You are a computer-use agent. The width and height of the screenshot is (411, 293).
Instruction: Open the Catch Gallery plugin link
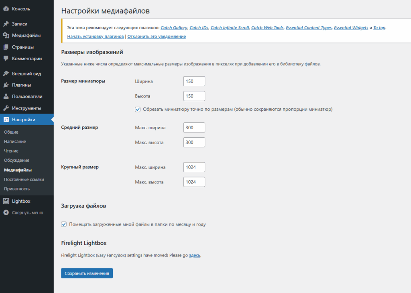click(174, 28)
